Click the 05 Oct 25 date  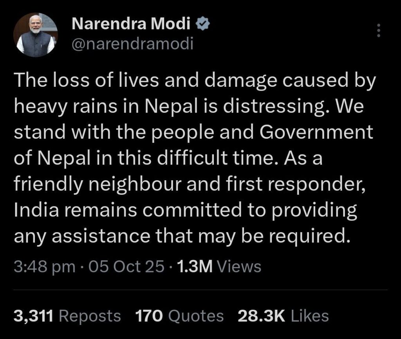coord(126,267)
